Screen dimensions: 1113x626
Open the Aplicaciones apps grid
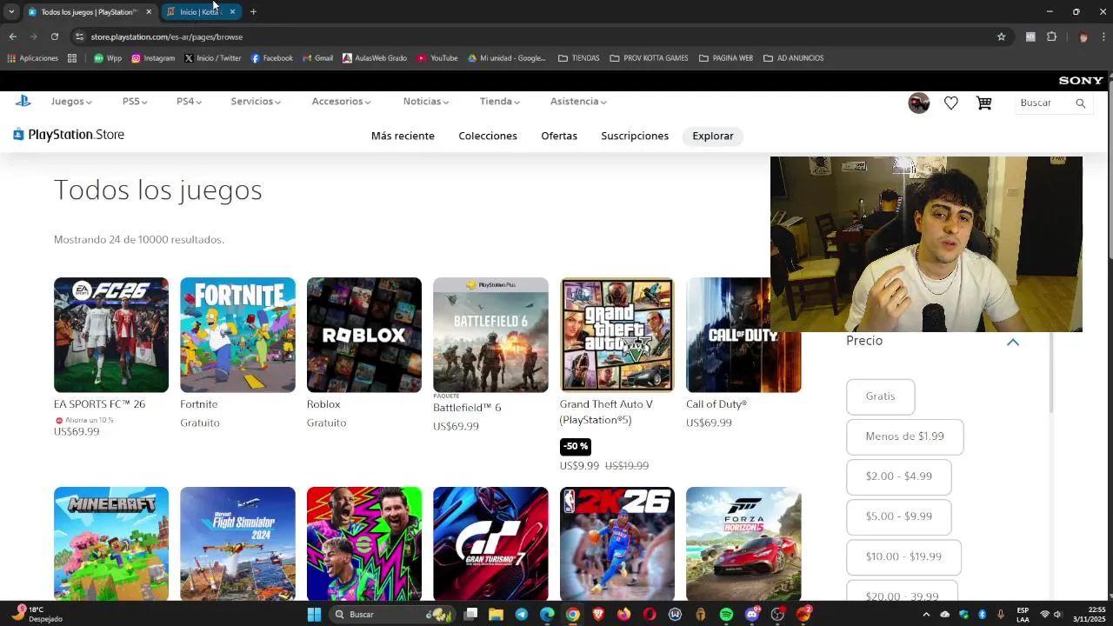pyautogui.click(x=32, y=58)
